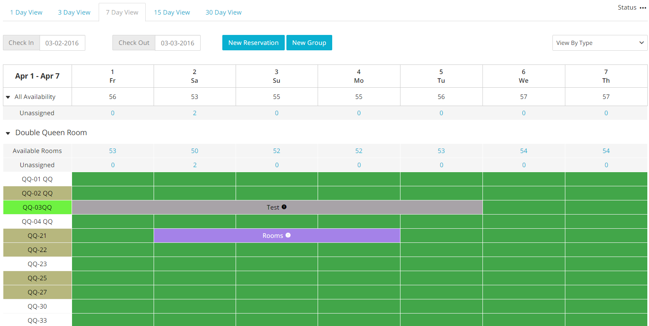The image size is (649, 326).
Task: Select room label QQ-30
Action: coord(37,306)
